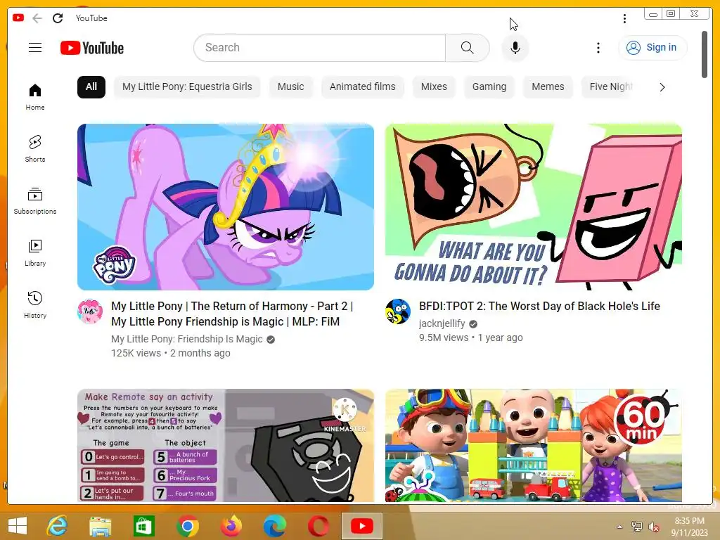This screenshot has height=540, width=720.
Task: Launch Microsoft Edge from taskbar
Action: [x=275, y=526]
